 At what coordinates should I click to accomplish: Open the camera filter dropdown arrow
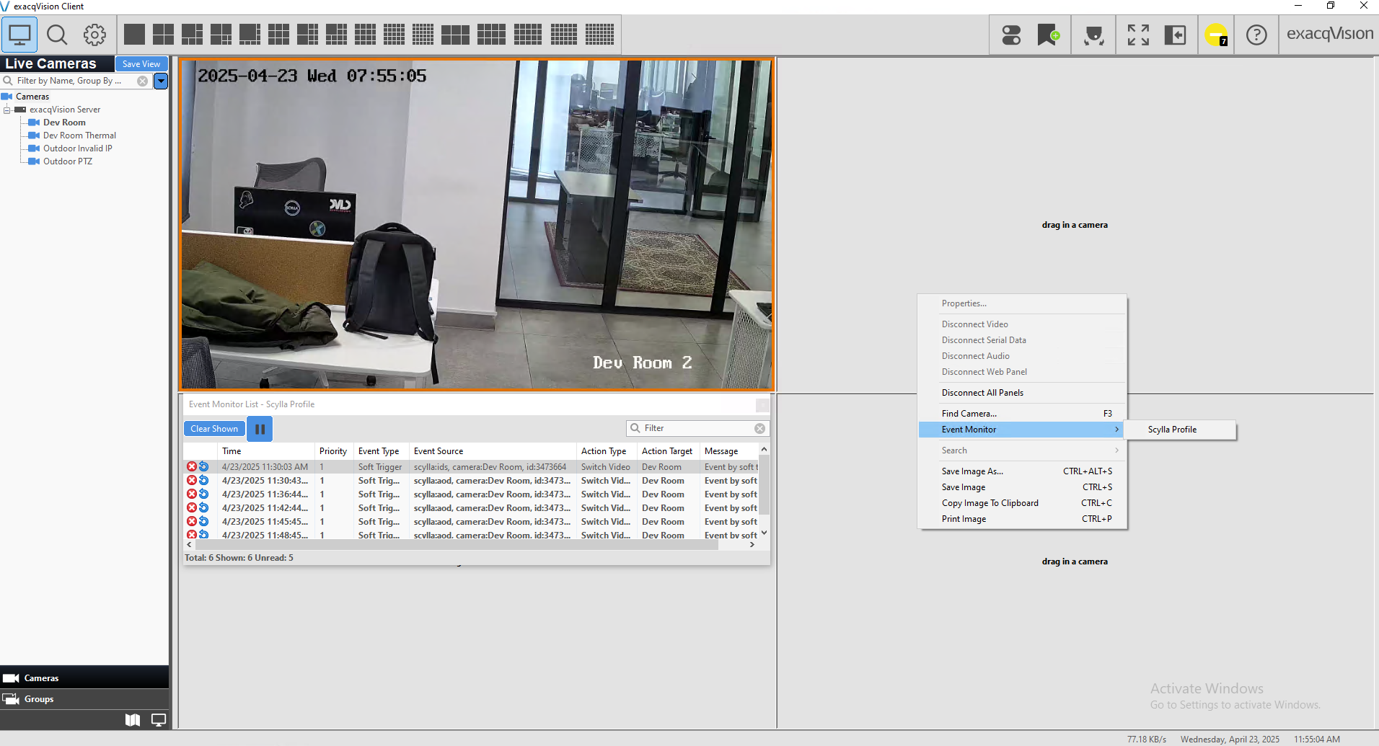coord(161,81)
